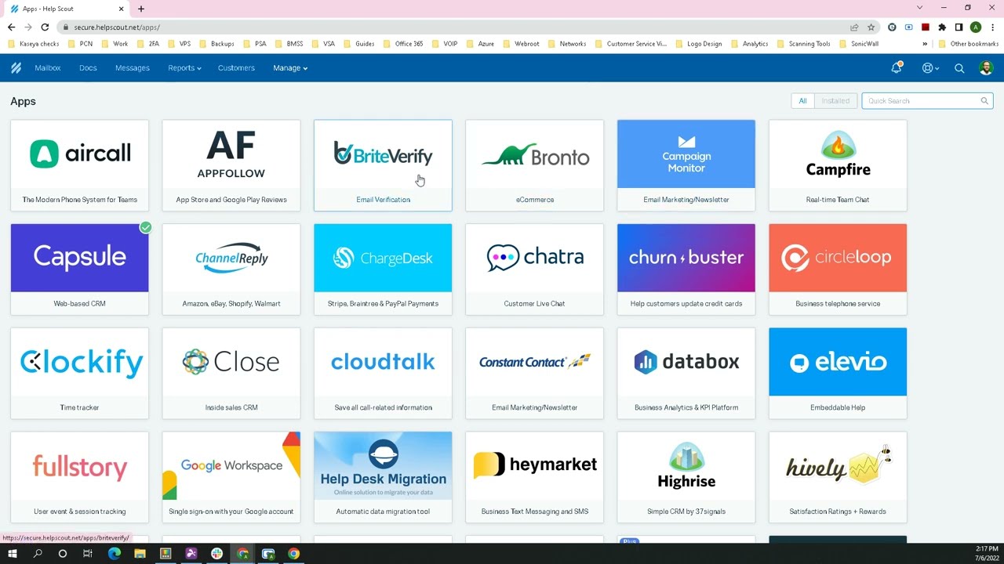Open the Bronto app logo
The height and width of the screenshot is (564, 1004).
point(535,154)
